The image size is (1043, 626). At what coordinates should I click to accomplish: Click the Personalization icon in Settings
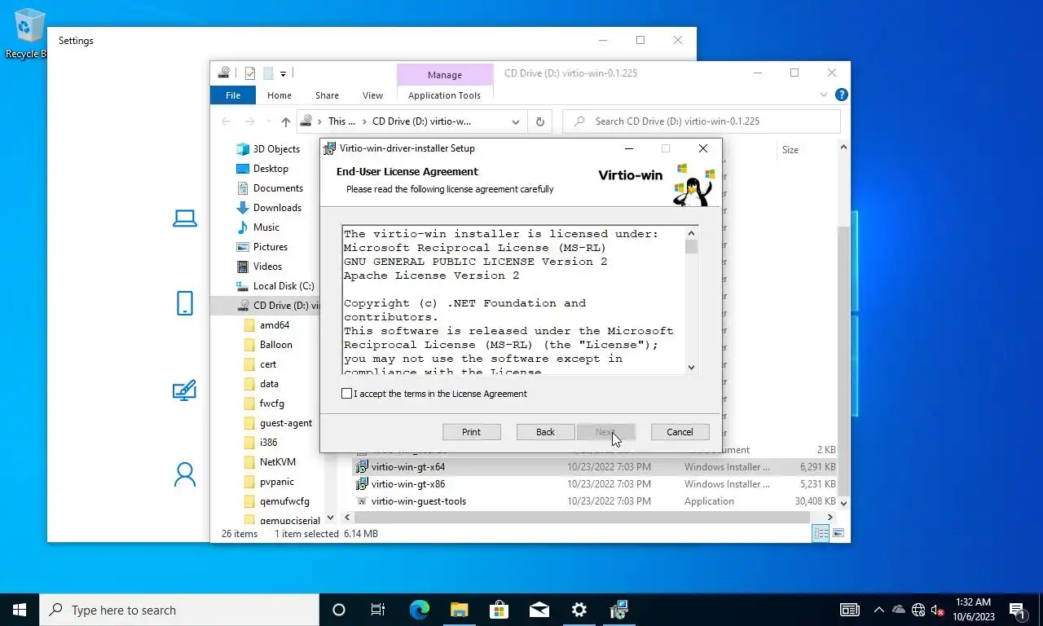(185, 390)
